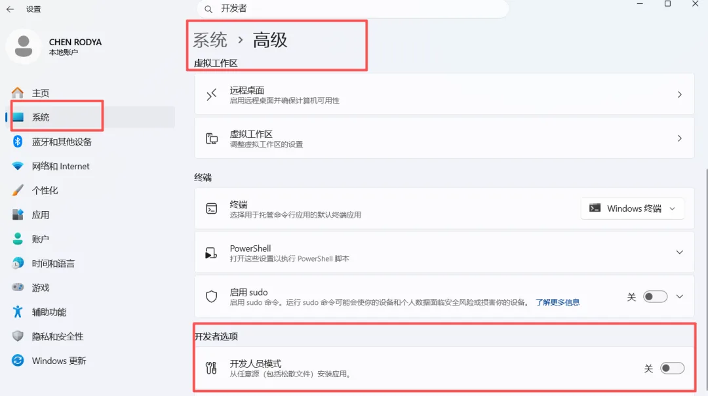
Task: Click the accessibility figure icon for 辅助功能
Action: click(x=18, y=311)
